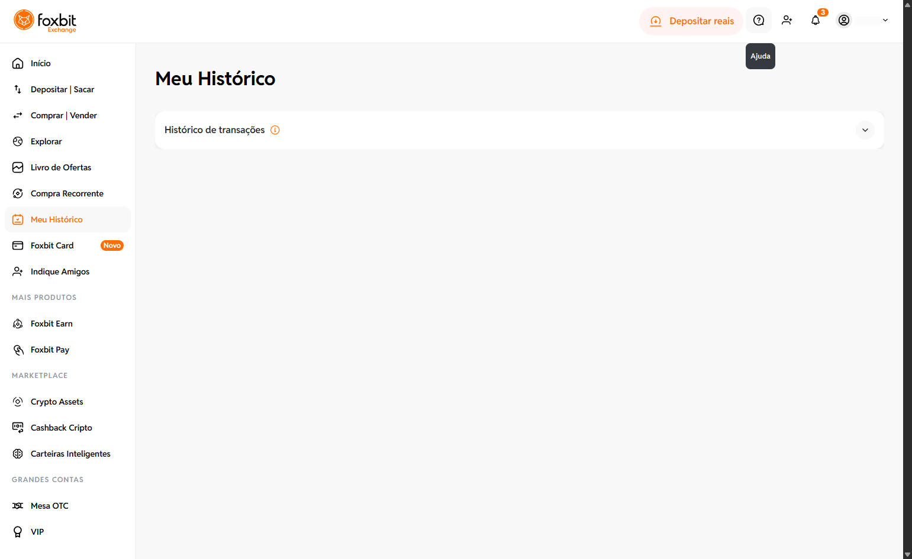912x559 pixels.
Task: Click the Foxbit Pay icon
Action: tap(18, 350)
